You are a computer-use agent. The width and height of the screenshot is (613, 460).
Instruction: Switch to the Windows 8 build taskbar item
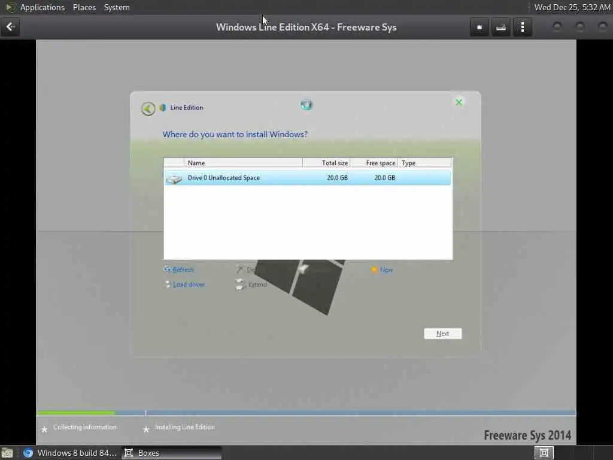[69, 453]
